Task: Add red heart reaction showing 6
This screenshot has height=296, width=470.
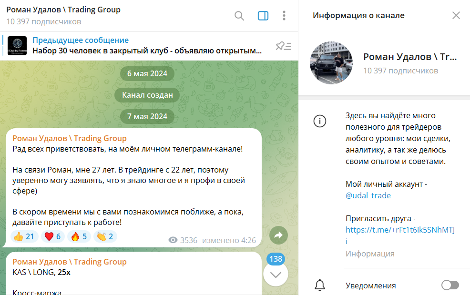Action: pyautogui.click(x=53, y=237)
